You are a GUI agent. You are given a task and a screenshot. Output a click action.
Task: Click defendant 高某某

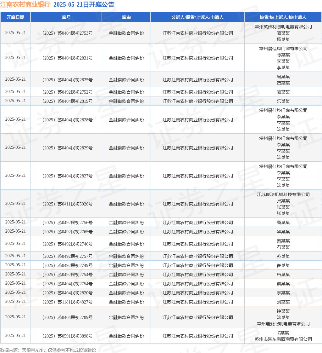[x=283, y=223]
